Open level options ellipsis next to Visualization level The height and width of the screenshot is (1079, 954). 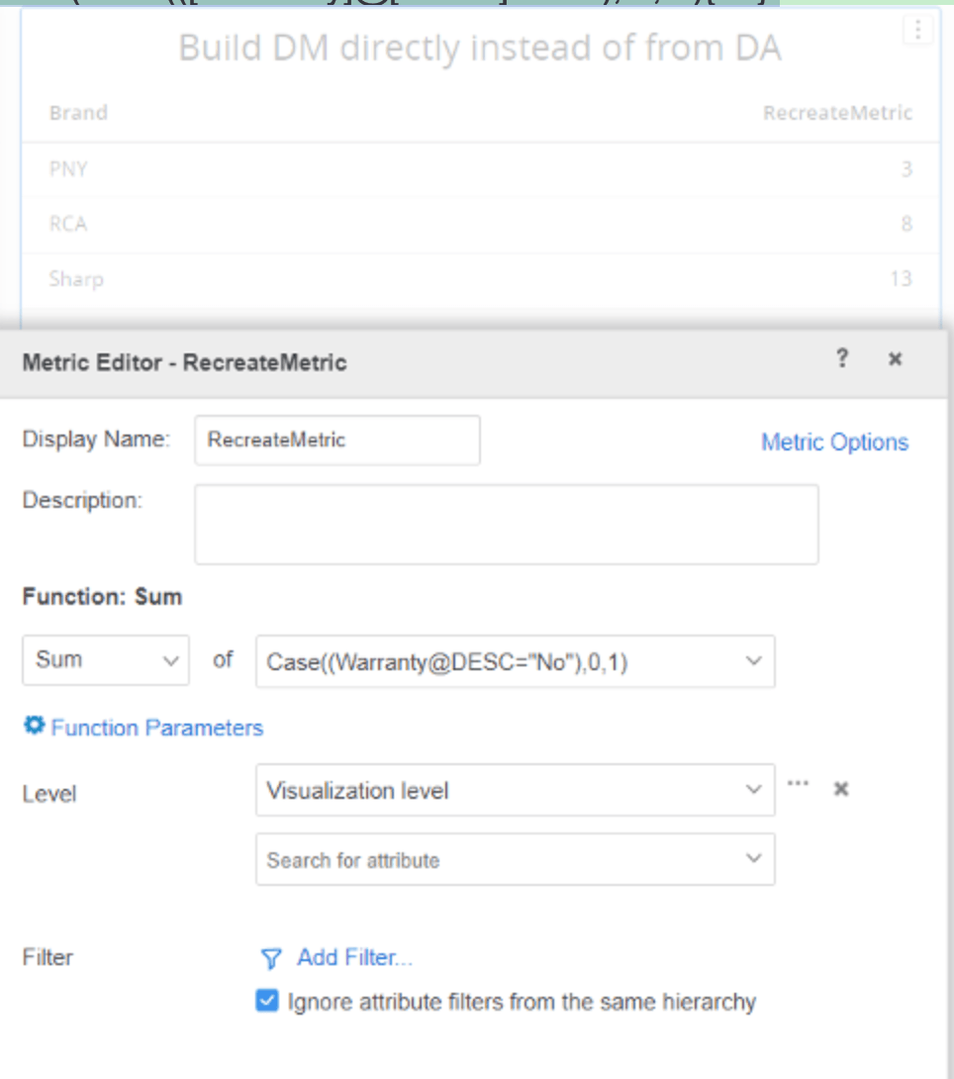(x=798, y=784)
